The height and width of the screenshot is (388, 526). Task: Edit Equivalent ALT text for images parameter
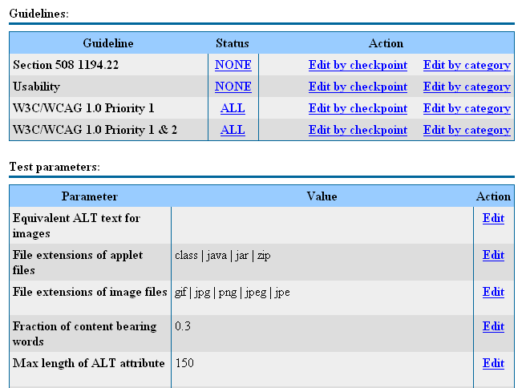[493, 218]
